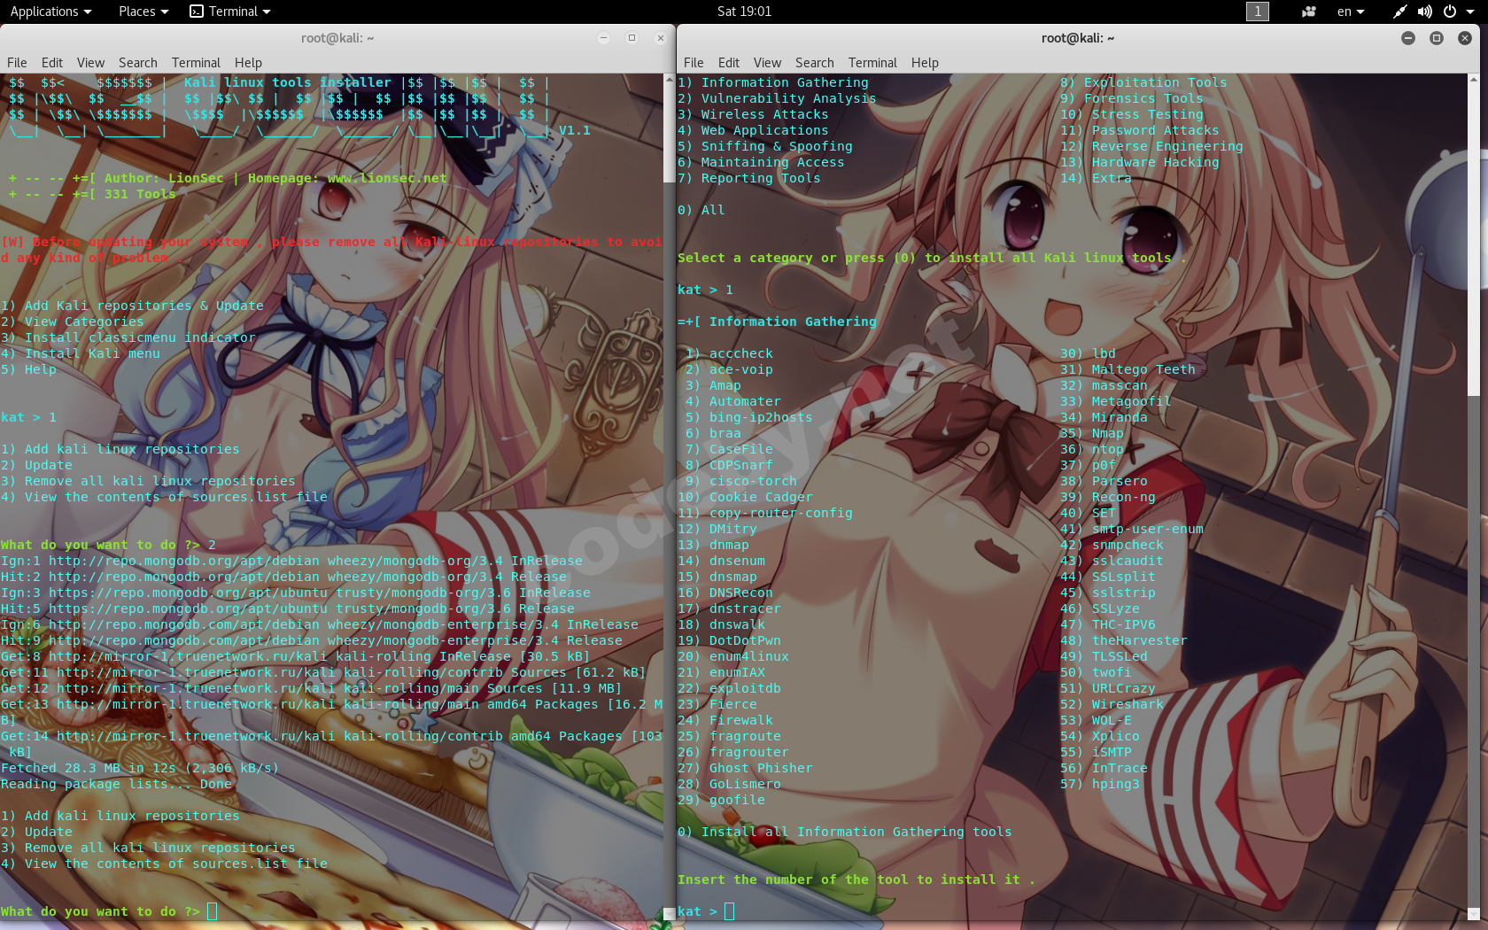Click '38) Parsero' in tool list
Image resolution: width=1488 pixels, height=930 pixels.
pos(1104,481)
